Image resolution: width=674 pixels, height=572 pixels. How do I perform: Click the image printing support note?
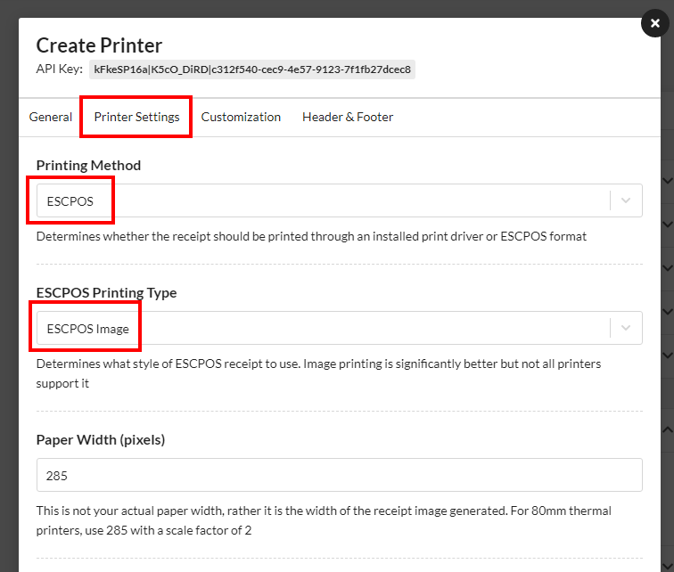[x=318, y=373]
